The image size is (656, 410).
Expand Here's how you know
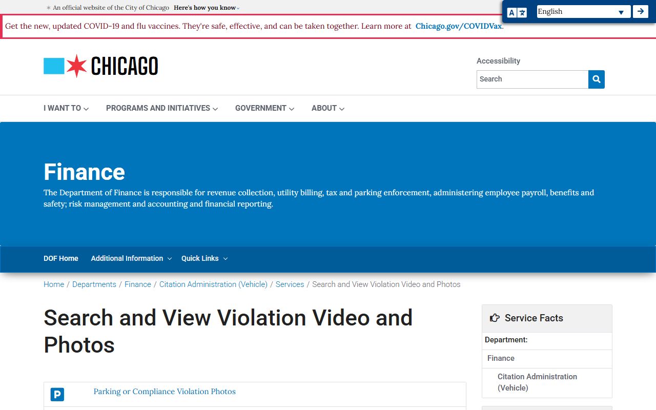click(x=207, y=8)
